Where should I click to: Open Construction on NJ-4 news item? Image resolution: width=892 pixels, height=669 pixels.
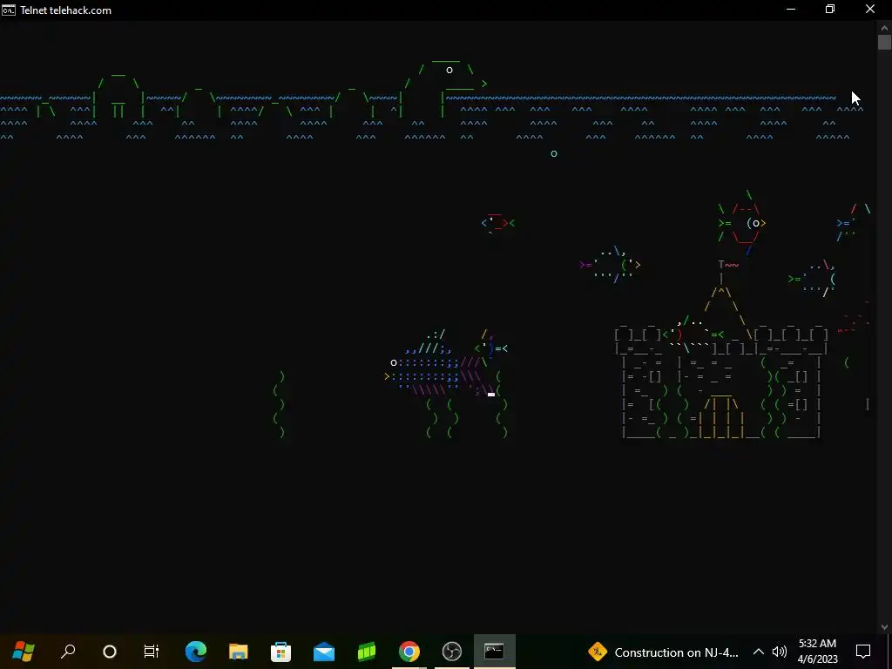(x=676, y=652)
